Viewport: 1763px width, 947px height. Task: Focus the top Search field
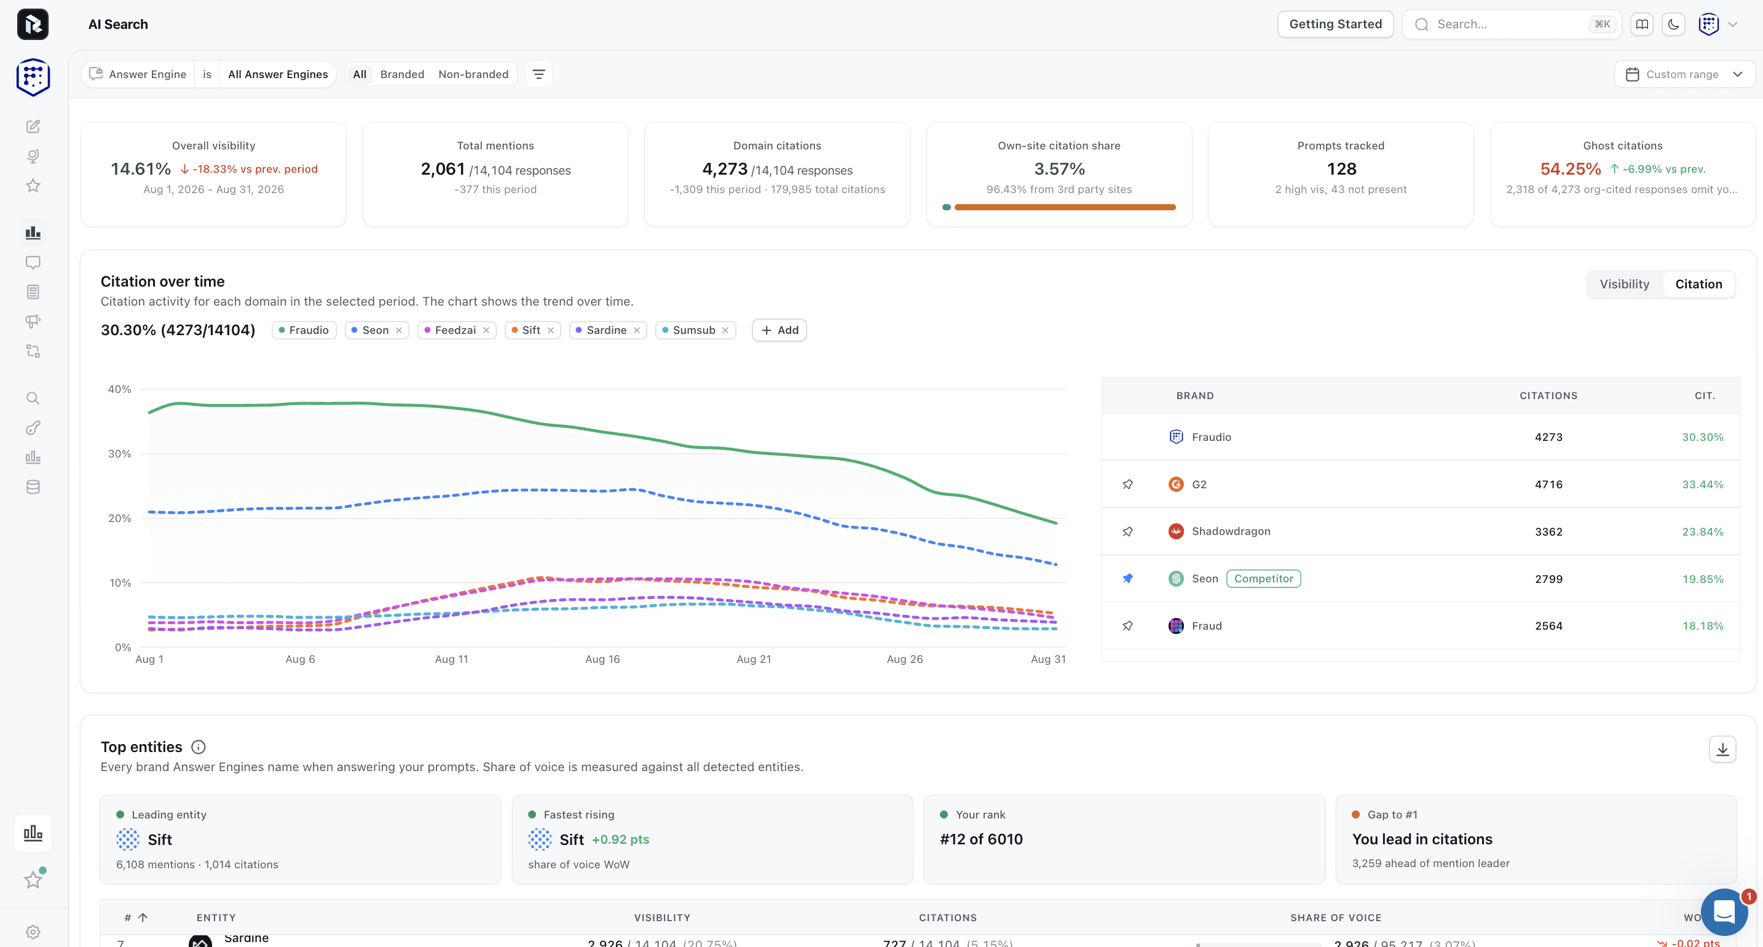[x=1512, y=25]
